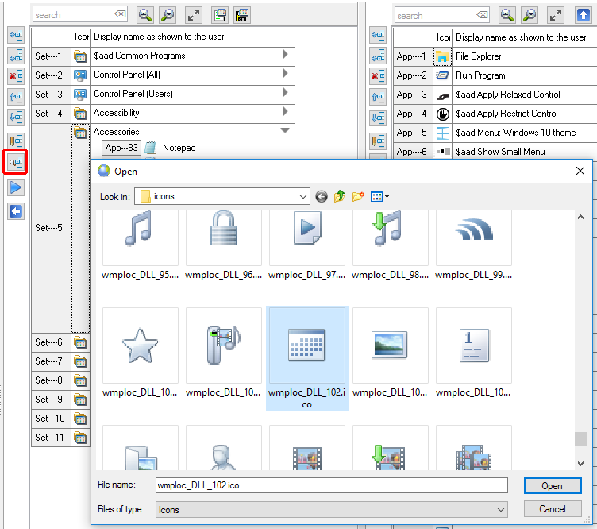Image resolution: width=597 pixels, height=529 pixels.
Task: Create a new folder in the Open dialog
Action: point(358,196)
